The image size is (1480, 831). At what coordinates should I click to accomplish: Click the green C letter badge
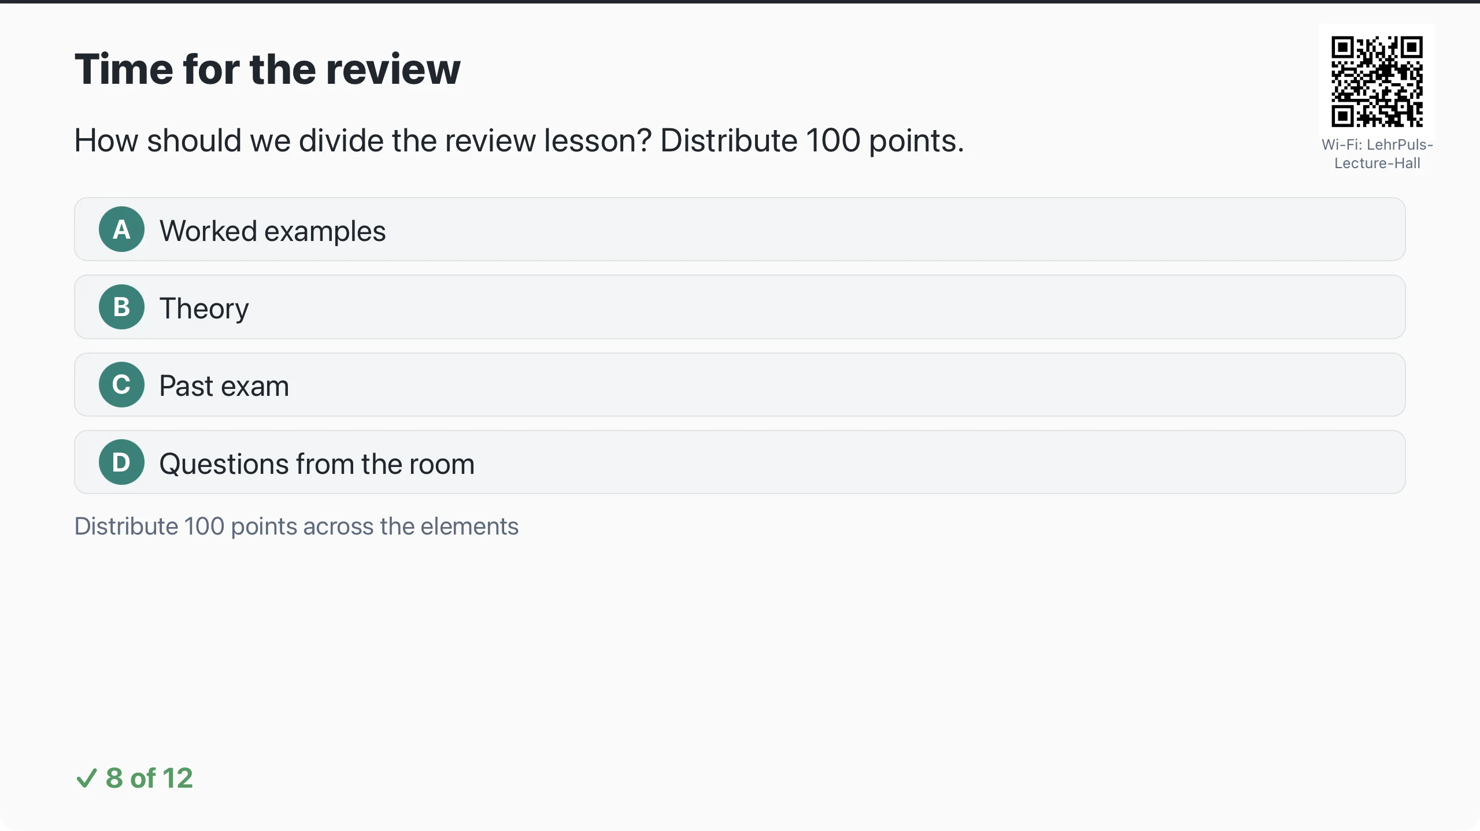click(x=121, y=385)
